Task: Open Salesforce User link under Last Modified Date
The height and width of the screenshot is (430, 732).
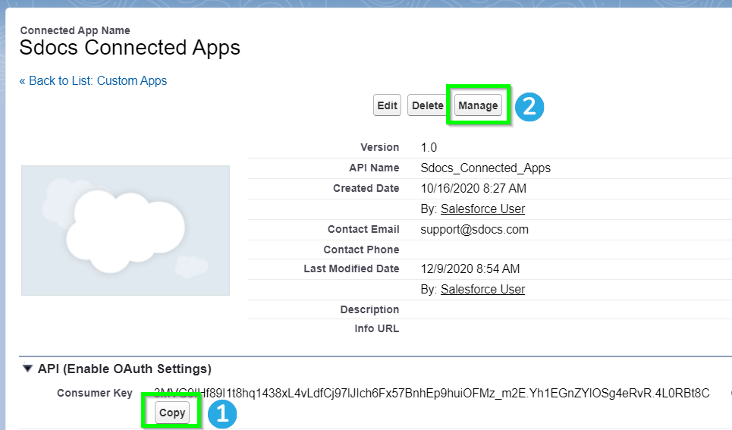Action: tap(482, 289)
